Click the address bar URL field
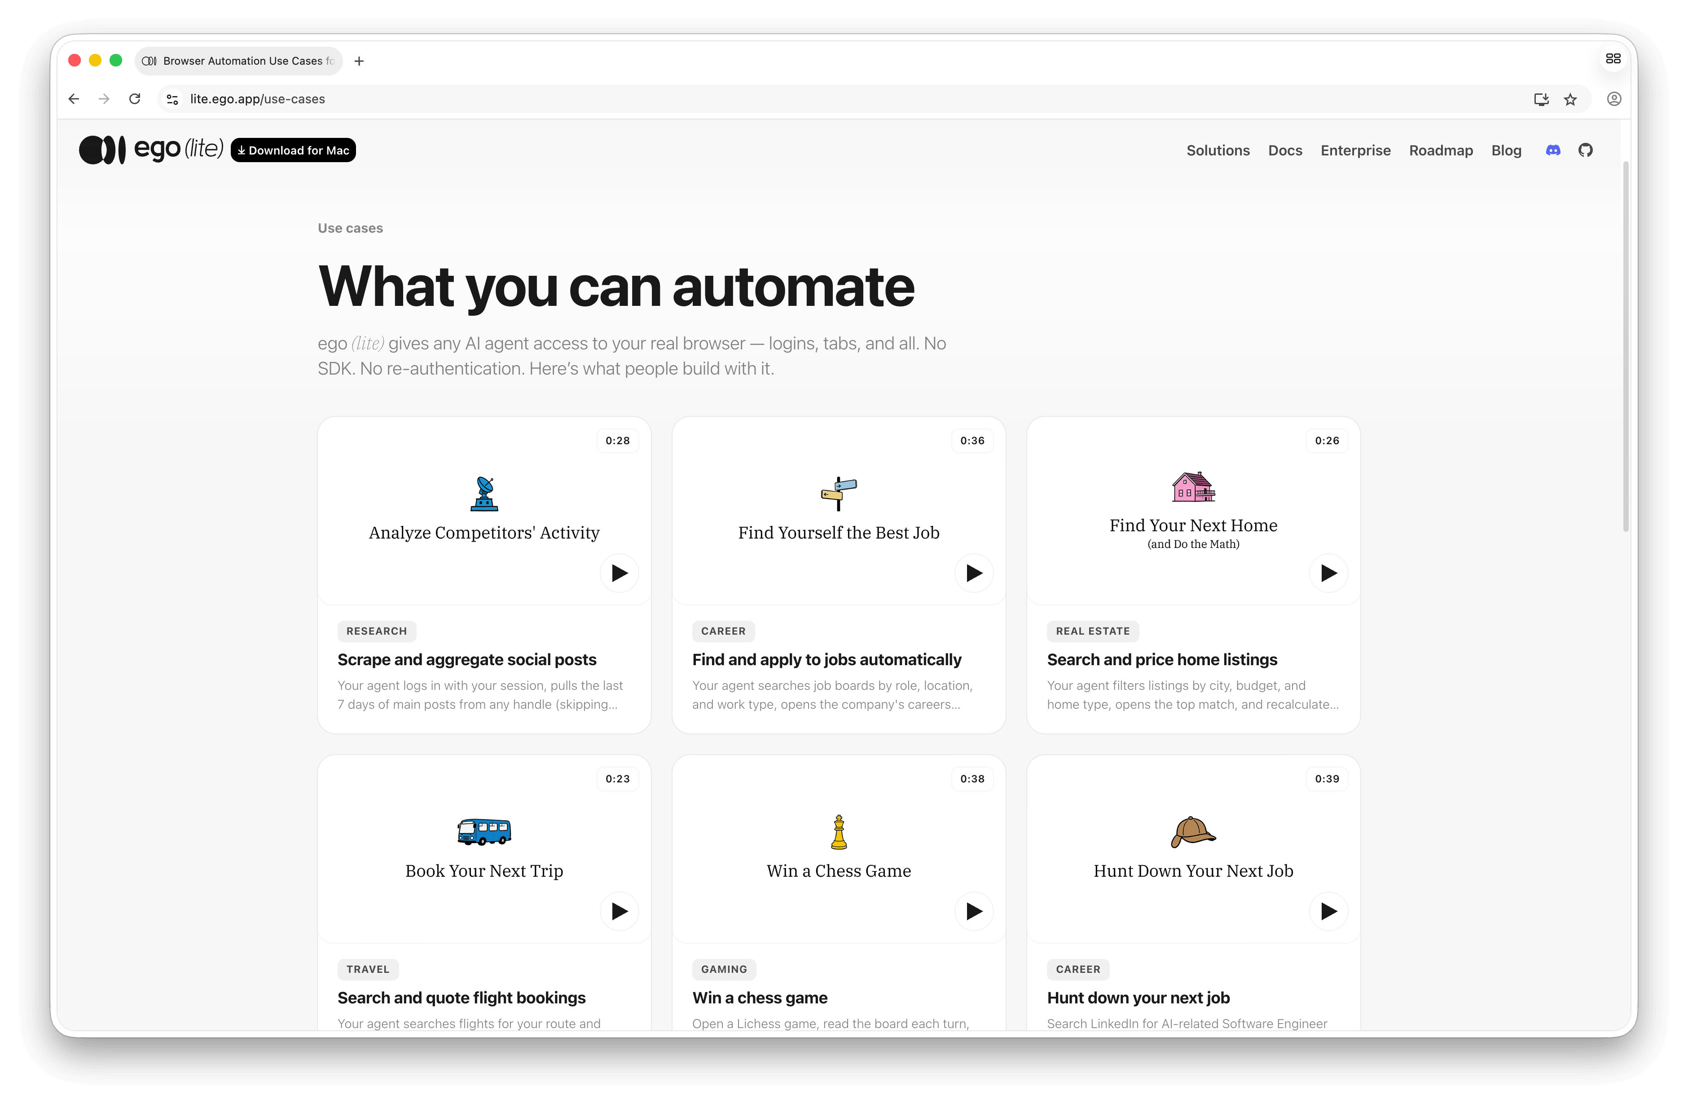The height and width of the screenshot is (1104, 1688). click(851, 99)
